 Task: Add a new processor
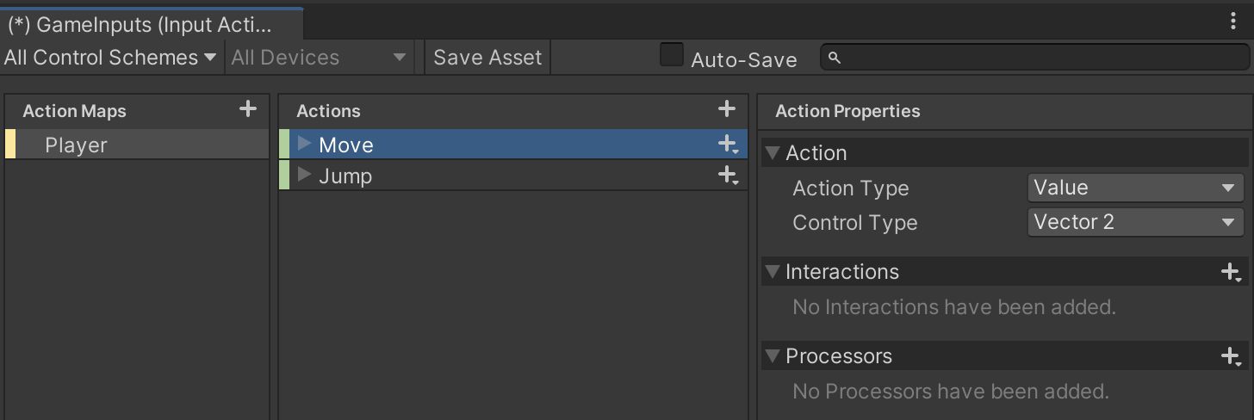pyautogui.click(x=1232, y=356)
